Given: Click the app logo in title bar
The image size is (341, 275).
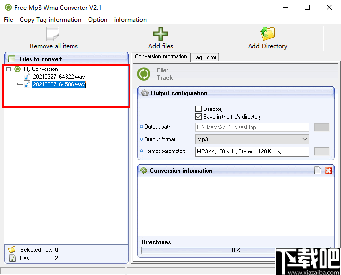Looking at the screenshot, I should click(8, 7).
